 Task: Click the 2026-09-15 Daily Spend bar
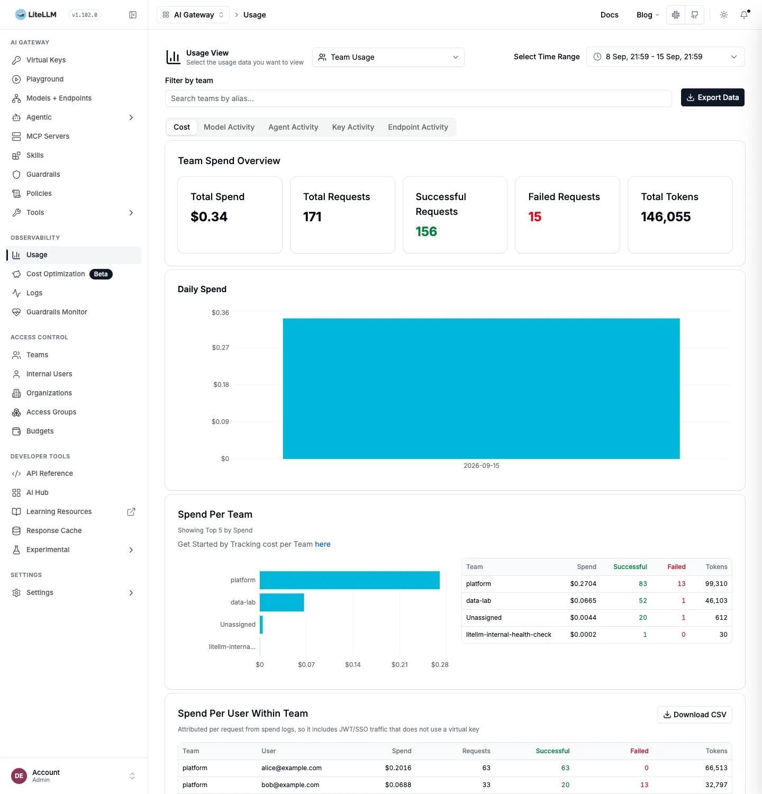[x=481, y=389]
